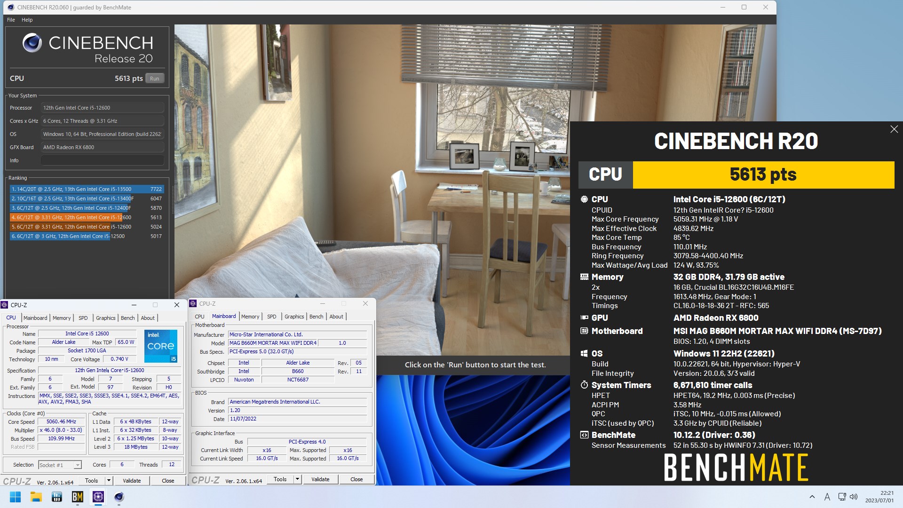Open SPD tab in left CPU-Z window

83,318
